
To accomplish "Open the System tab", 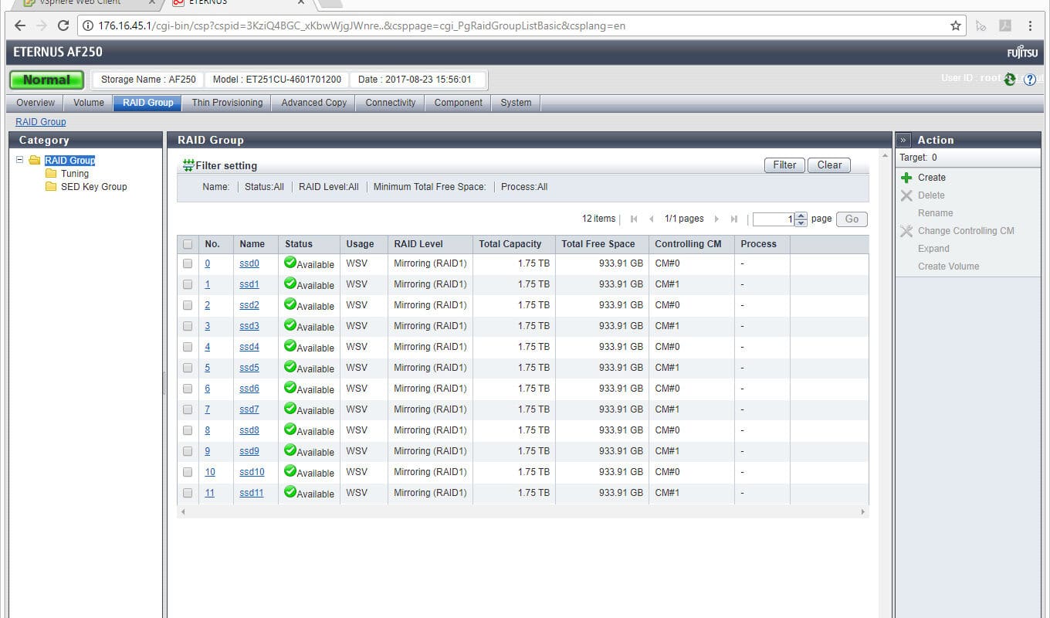I will pyautogui.click(x=516, y=103).
